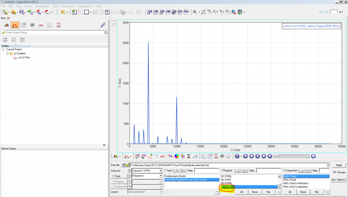
Task: Open the Math Sigma icon in the plot toolbar
Action: pyautogui.click(x=189, y=156)
